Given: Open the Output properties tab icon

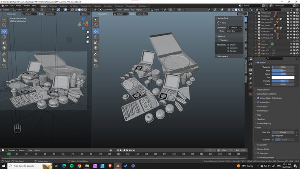Looking at the screenshot, I should (251, 74).
